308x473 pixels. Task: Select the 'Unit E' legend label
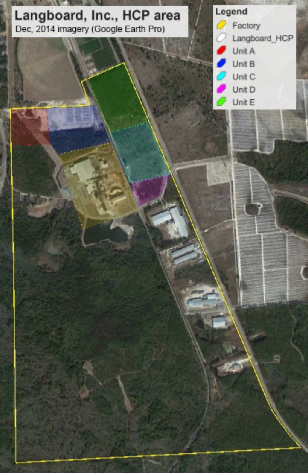(243, 103)
